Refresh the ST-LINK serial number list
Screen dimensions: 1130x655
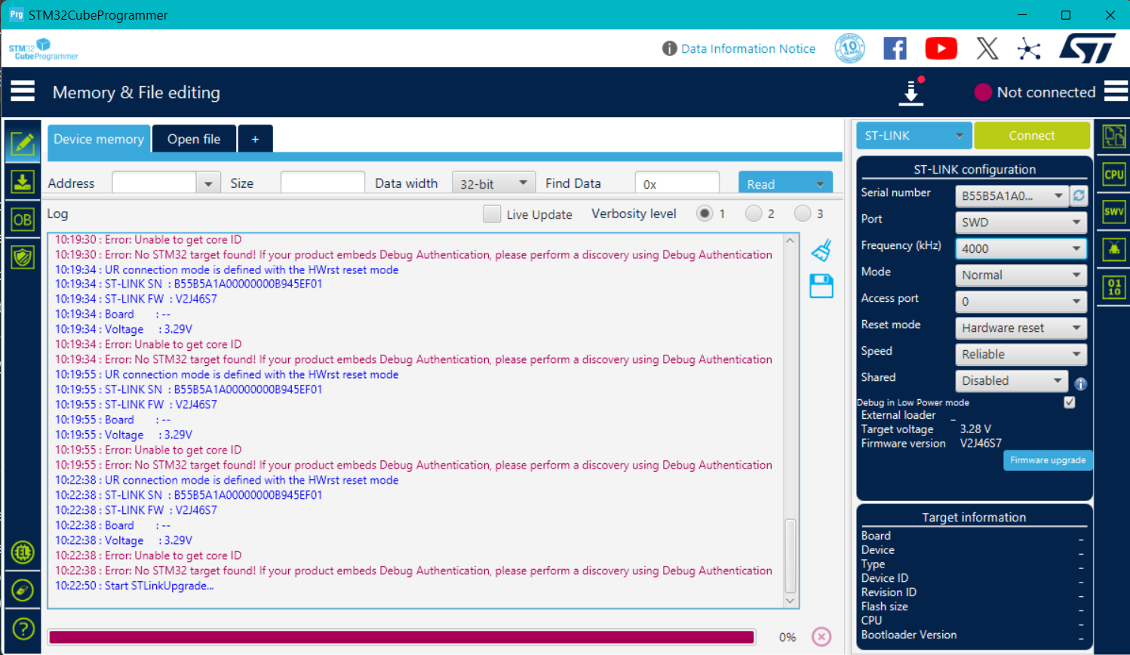(x=1079, y=195)
